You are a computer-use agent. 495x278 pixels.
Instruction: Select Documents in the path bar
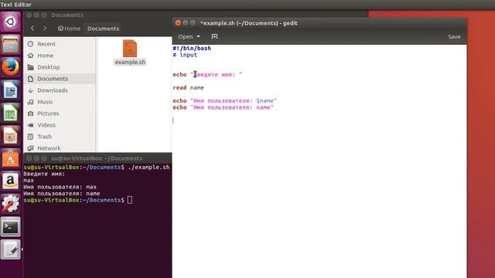[103, 29]
